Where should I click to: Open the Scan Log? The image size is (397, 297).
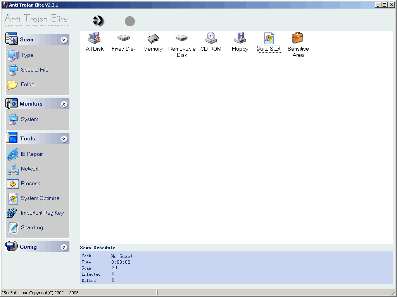point(32,227)
